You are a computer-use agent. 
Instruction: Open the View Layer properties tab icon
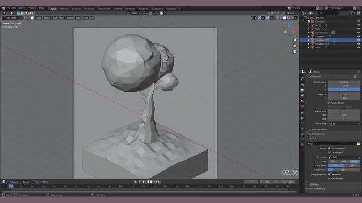(302, 96)
